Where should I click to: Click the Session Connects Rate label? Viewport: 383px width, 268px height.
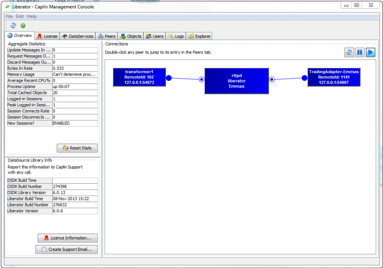[x=30, y=111]
